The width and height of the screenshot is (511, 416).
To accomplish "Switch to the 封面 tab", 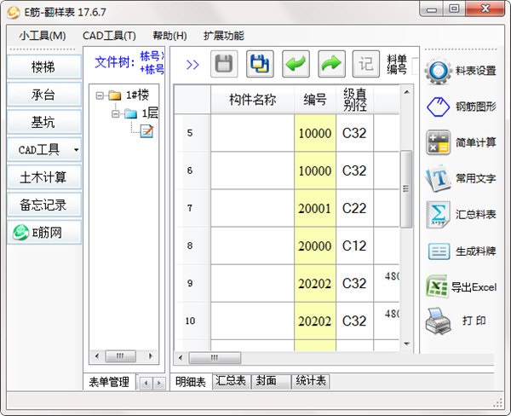I will 271,381.
